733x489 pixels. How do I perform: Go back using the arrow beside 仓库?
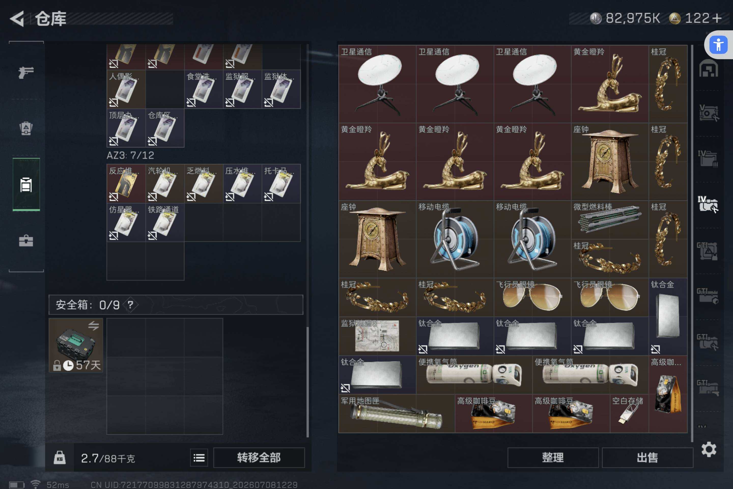click(17, 19)
